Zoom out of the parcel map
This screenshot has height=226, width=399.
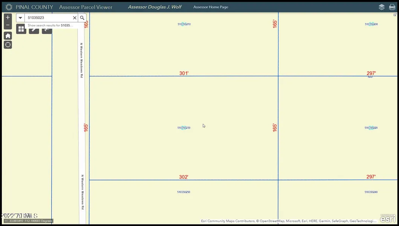8,26
